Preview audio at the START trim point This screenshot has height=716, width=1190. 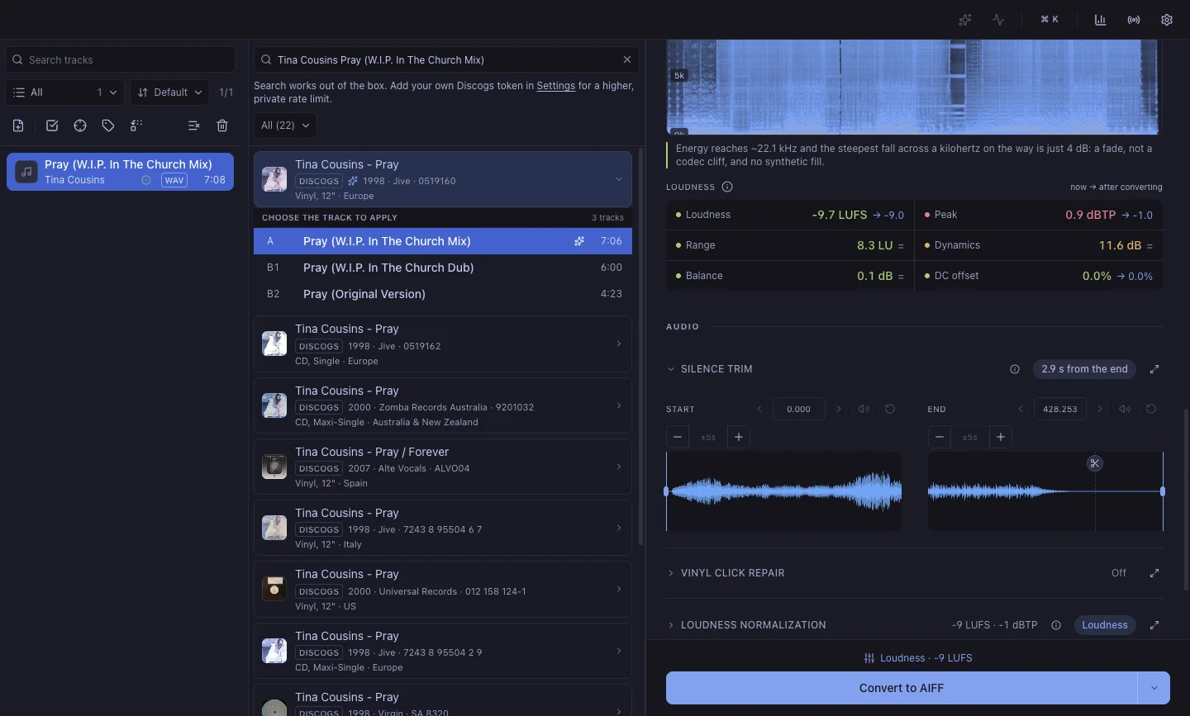click(x=864, y=409)
